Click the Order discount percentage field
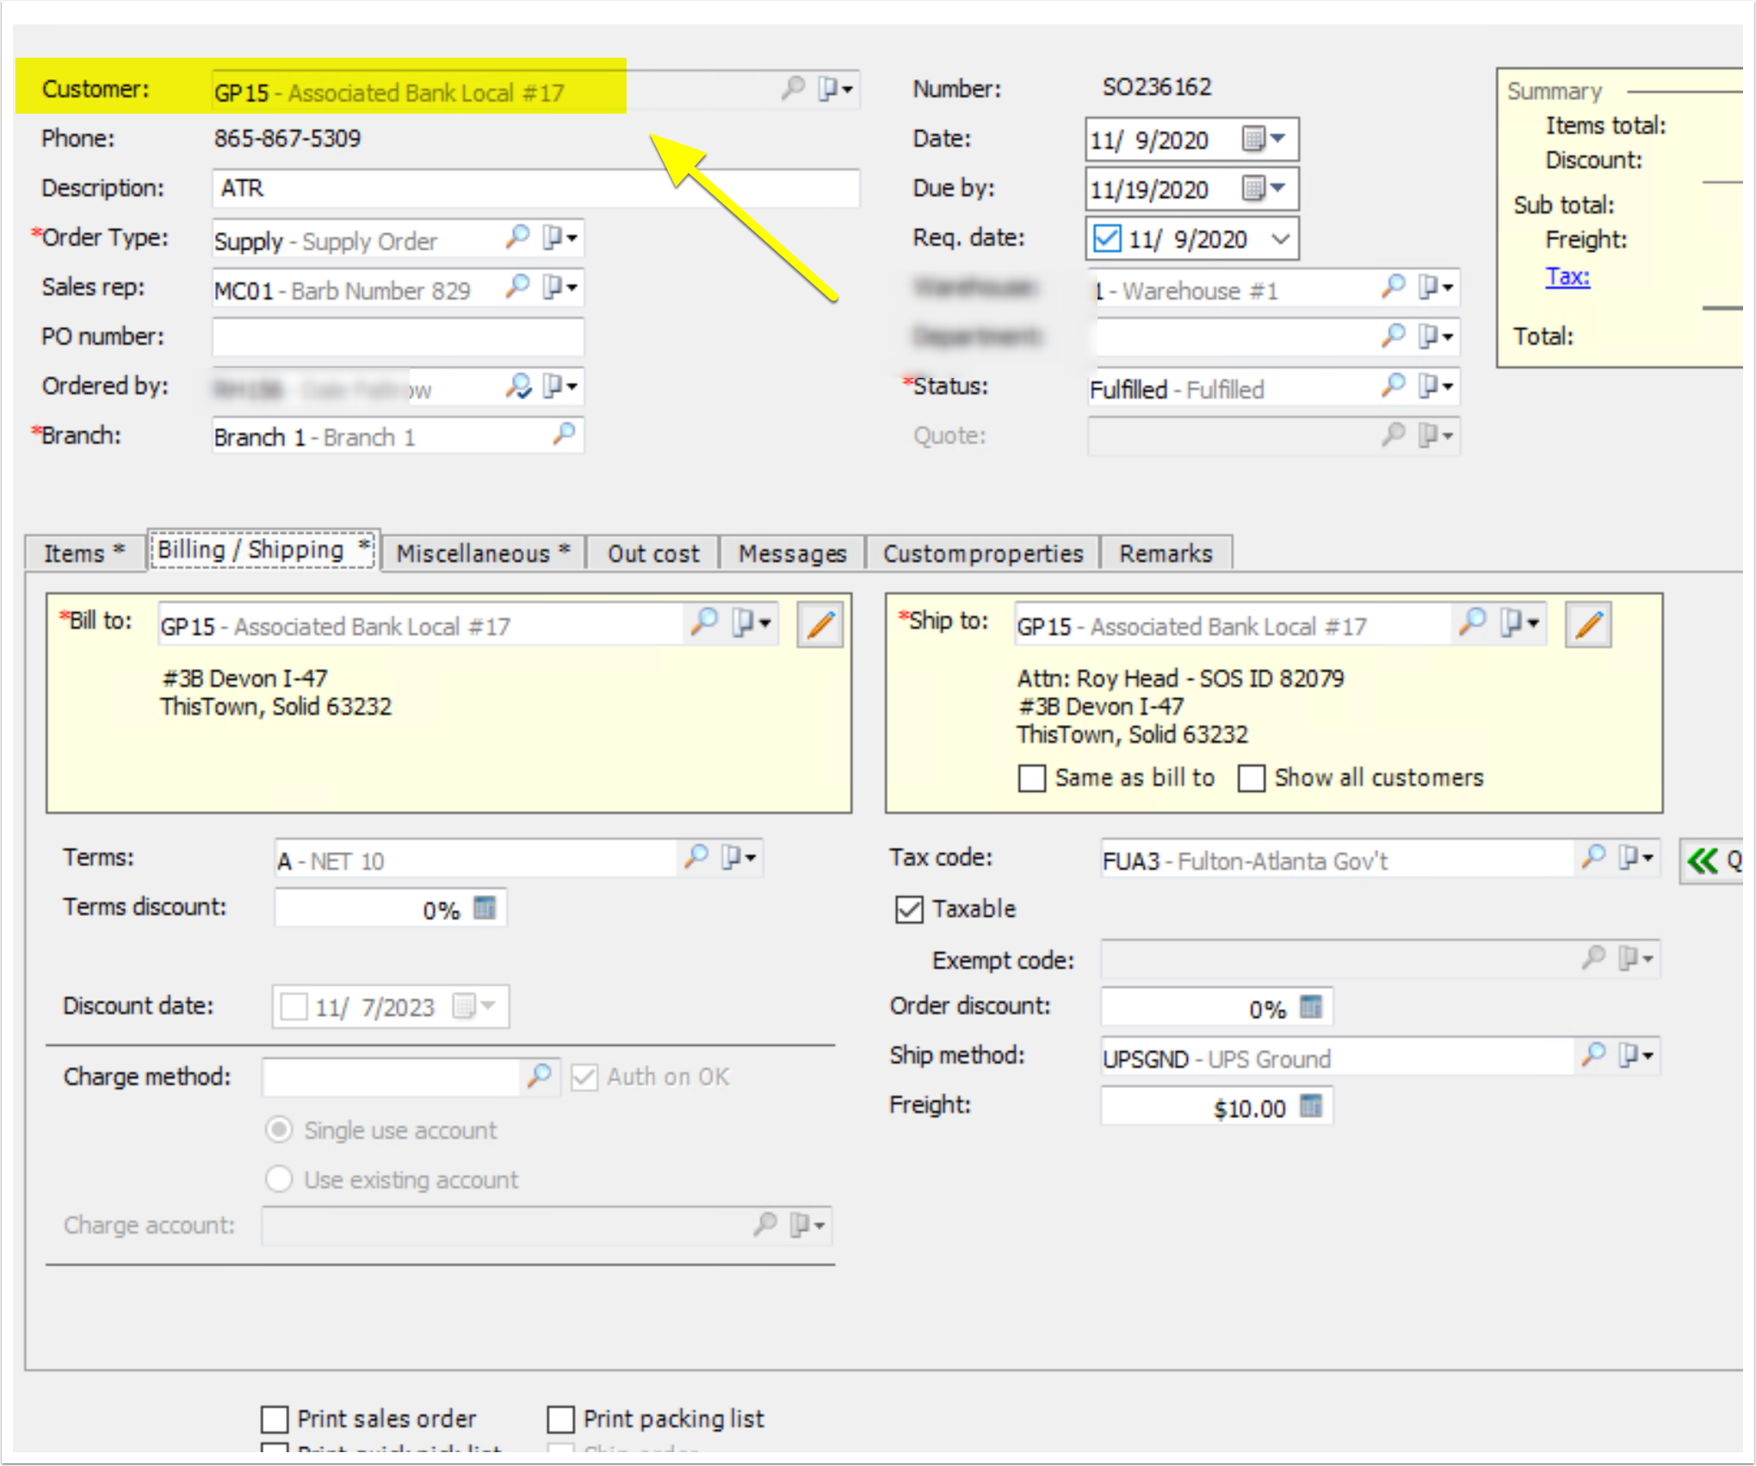 1216,1007
